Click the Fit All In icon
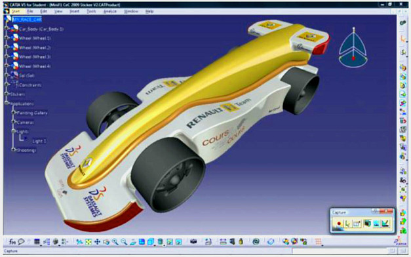The image size is (411, 257). point(88,241)
